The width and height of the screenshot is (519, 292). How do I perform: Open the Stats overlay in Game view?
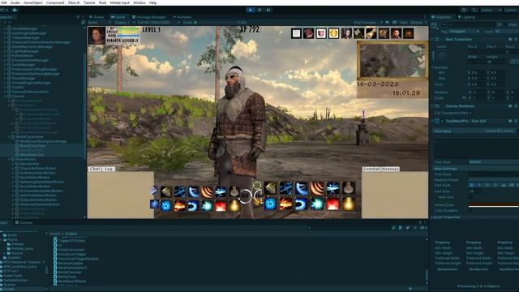pos(403,23)
